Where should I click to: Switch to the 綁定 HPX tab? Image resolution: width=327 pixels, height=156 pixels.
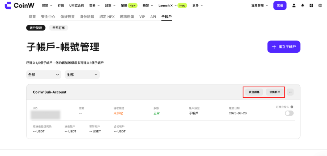tap(107, 17)
